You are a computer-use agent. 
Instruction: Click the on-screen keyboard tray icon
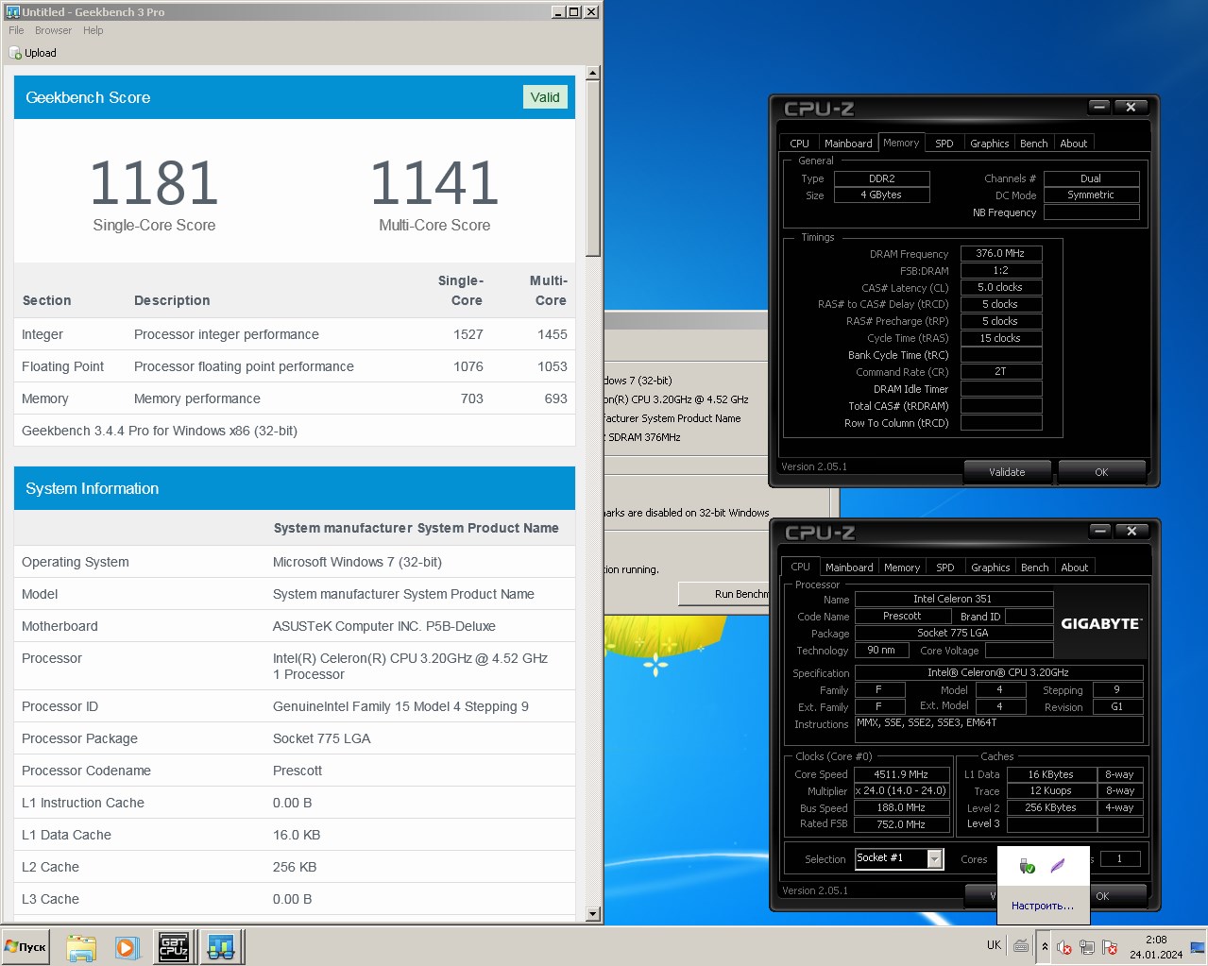pyautogui.click(x=1021, y=945)
